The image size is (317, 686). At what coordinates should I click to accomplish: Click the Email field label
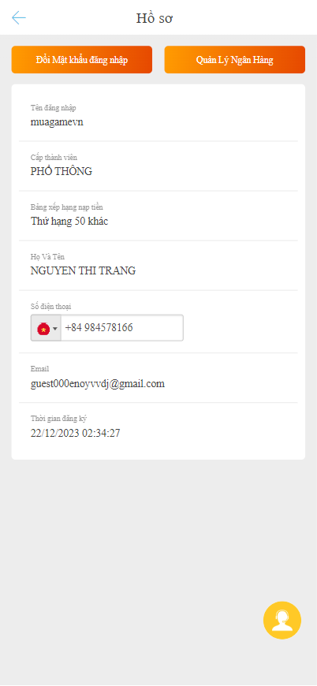[x=39, y=369]
